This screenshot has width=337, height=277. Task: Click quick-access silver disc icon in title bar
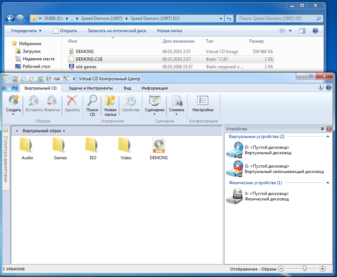point(48,79)
